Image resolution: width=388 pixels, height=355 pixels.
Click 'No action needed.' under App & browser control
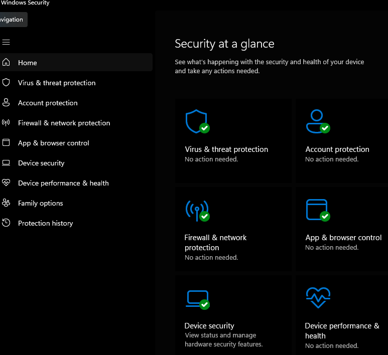coord(332,248)
